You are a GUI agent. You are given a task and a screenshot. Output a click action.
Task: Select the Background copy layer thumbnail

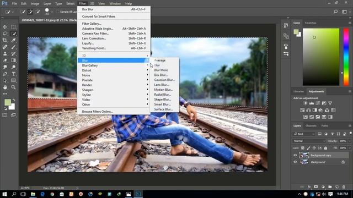point(304,155)
